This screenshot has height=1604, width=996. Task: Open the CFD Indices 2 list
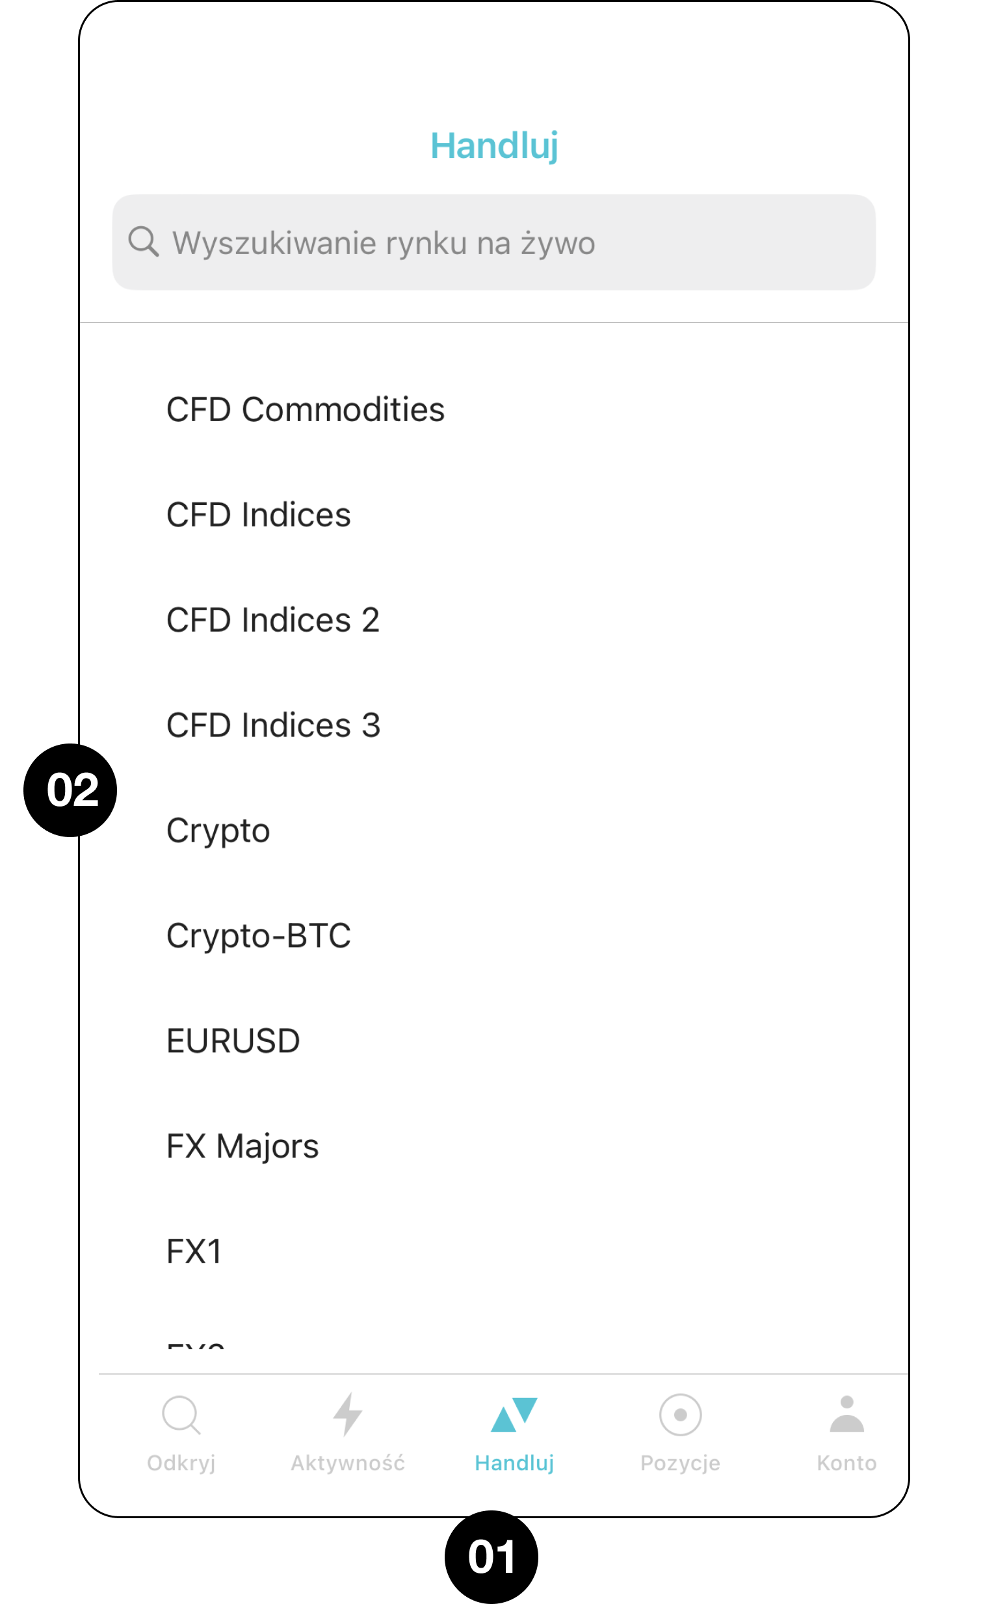click(x=273, y=620)
